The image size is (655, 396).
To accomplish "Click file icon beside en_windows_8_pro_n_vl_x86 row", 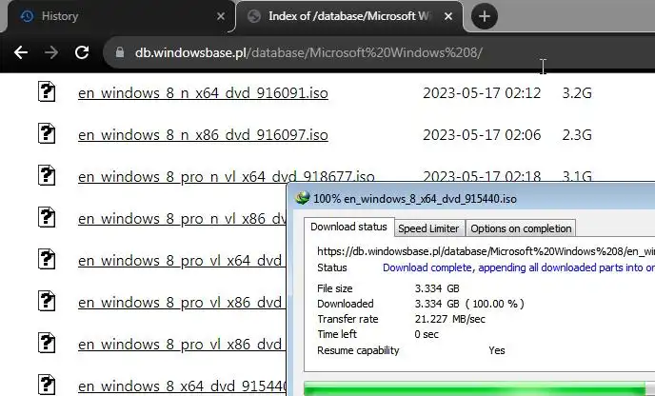I will 47,217.
